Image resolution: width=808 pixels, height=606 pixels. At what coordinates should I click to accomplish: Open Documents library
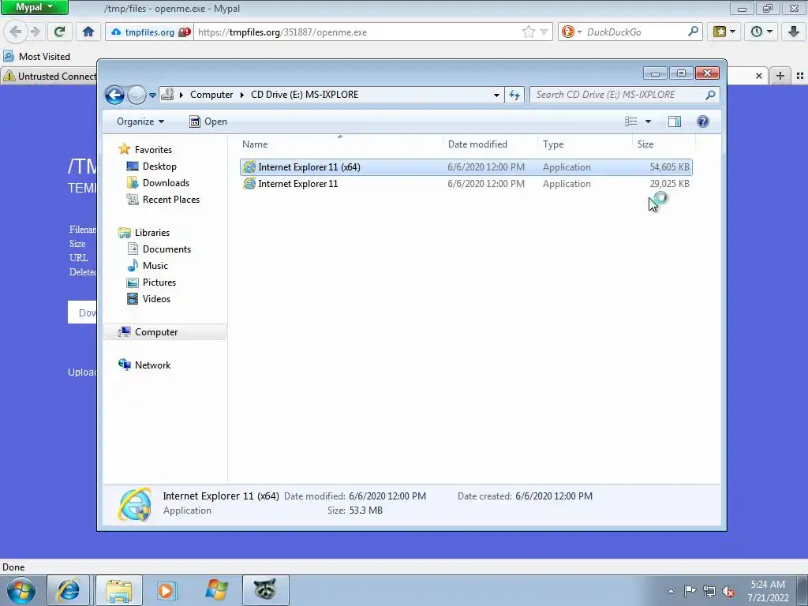[166, 249]
